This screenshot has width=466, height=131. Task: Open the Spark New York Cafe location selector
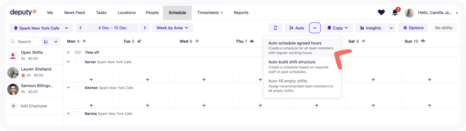click(x=41, y=28)
